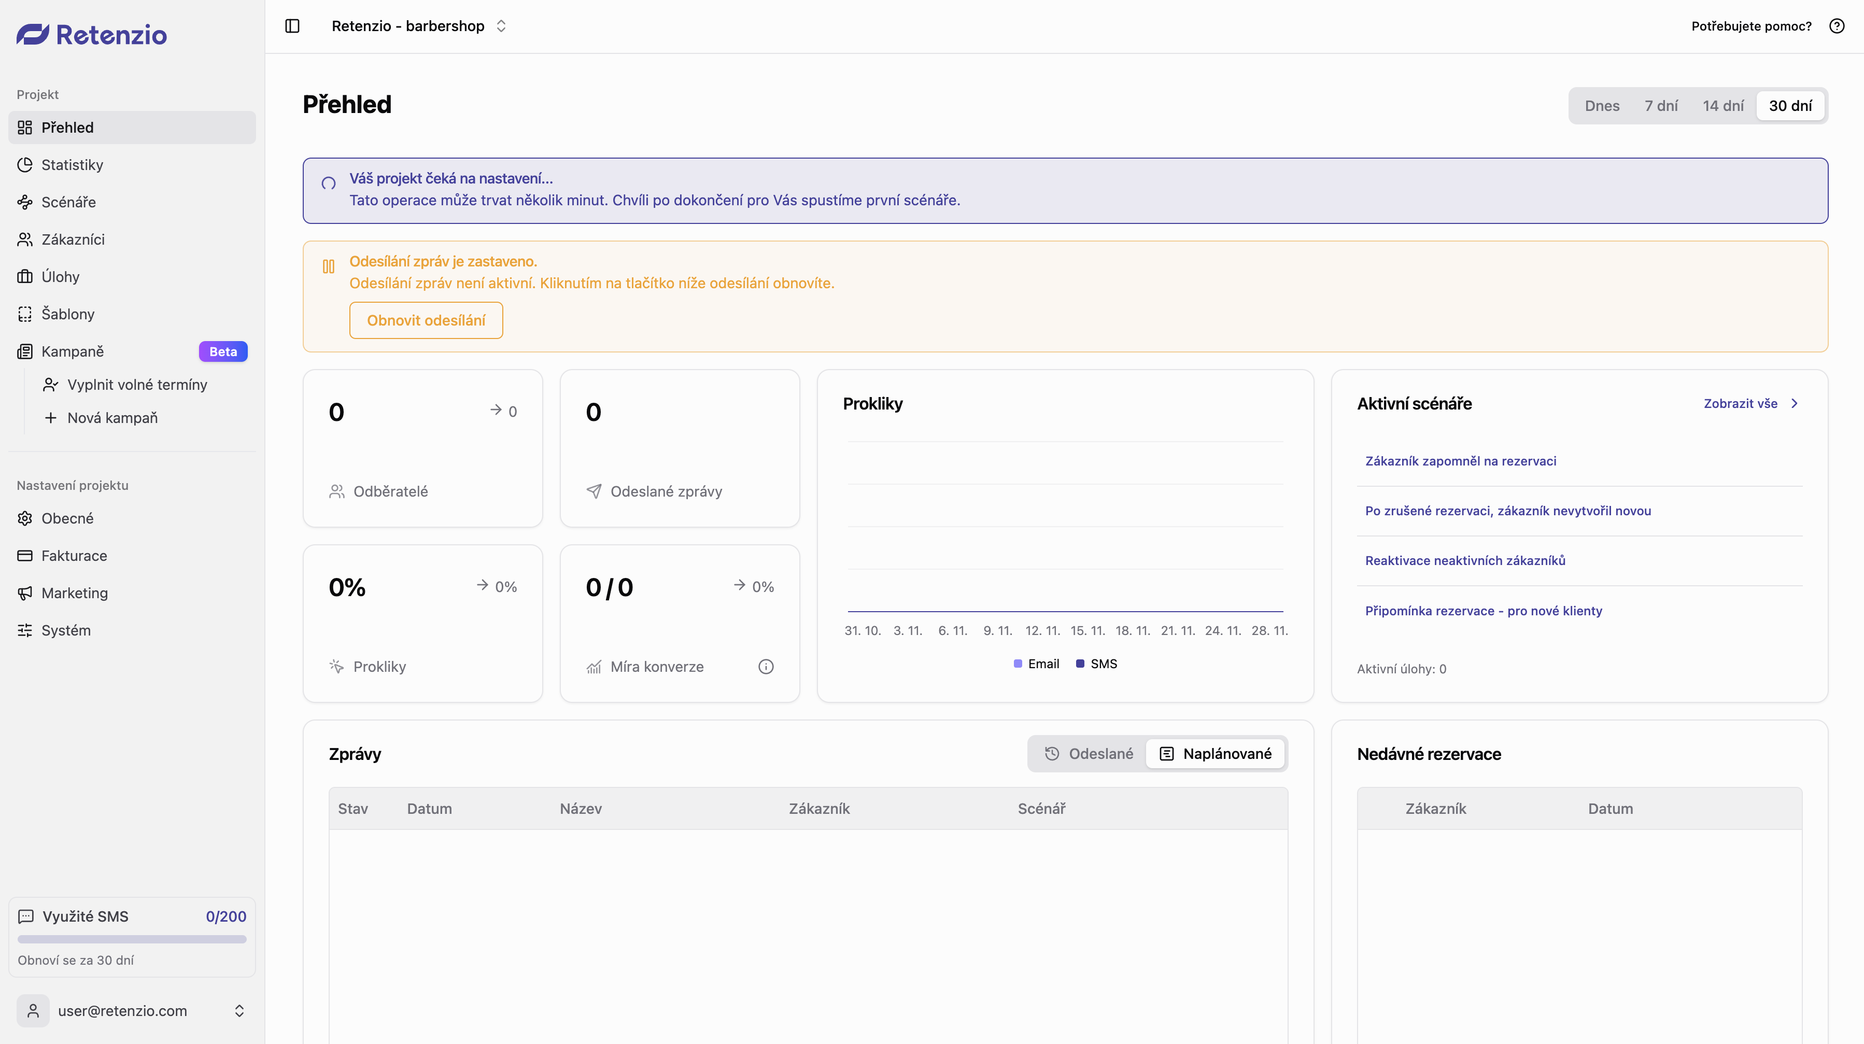Screen dimensions: 1864x1044
Task: Toggle SMS series in Prokliky chart legend
Action: pyautogui.click(x=1096, y=664)
